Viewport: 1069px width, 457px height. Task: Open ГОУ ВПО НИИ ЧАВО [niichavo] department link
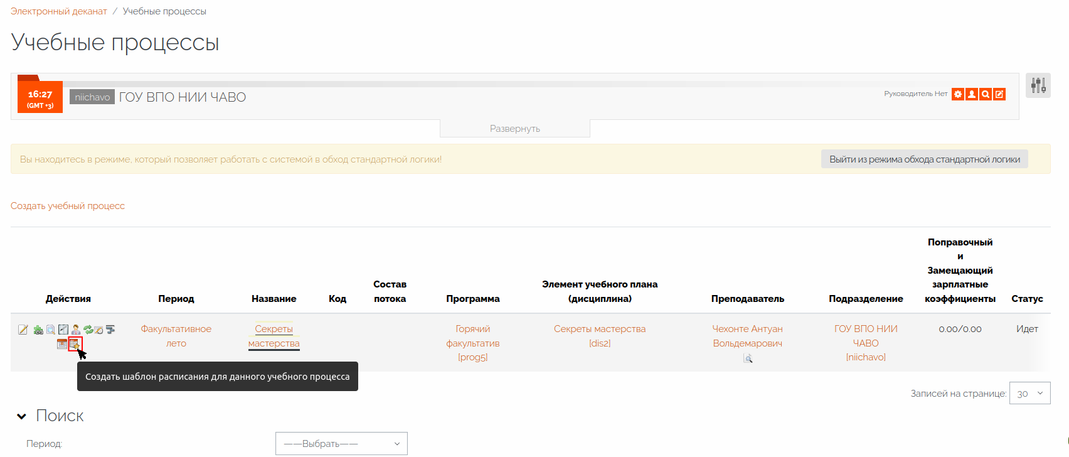pyautogui.click(x=866, y=343)
